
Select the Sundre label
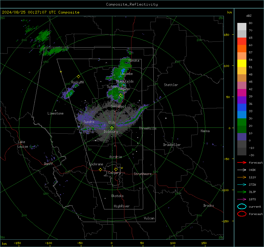[x=89, y=122]
